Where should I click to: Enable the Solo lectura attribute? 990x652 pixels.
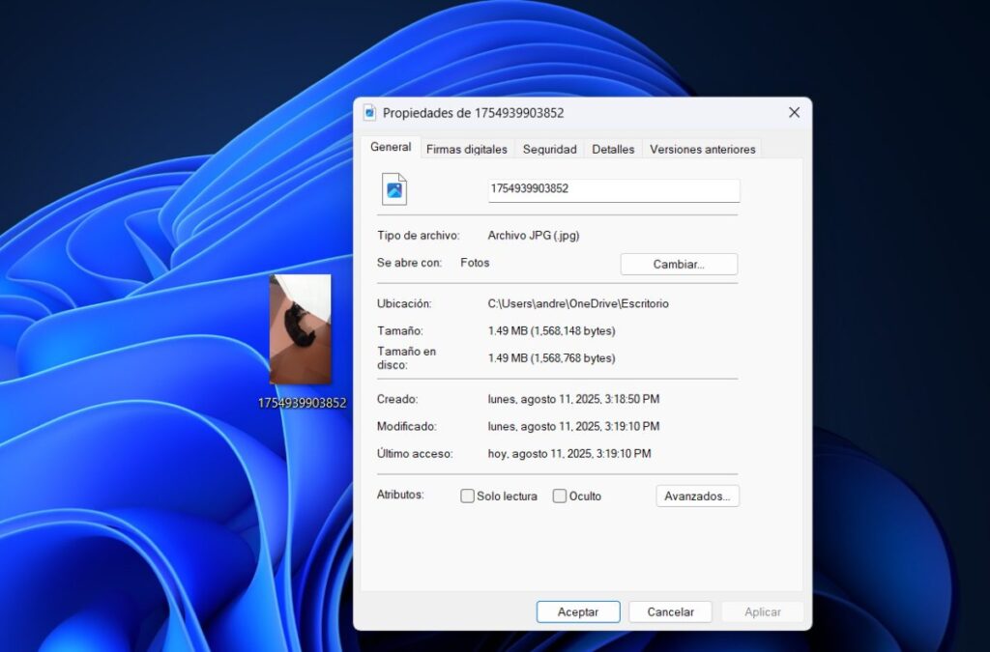(467, 496)
